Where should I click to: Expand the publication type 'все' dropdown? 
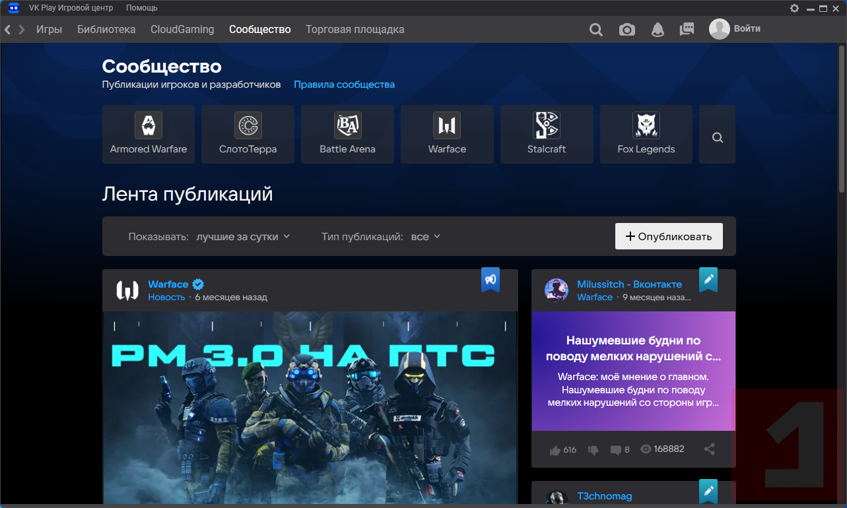425,236
